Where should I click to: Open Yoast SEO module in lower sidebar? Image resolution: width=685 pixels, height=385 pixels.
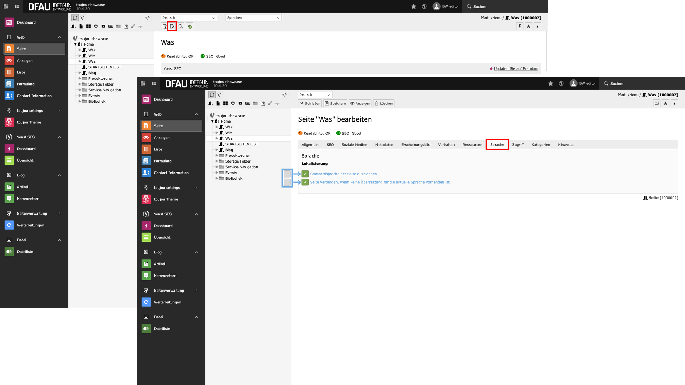pos(163,214)
